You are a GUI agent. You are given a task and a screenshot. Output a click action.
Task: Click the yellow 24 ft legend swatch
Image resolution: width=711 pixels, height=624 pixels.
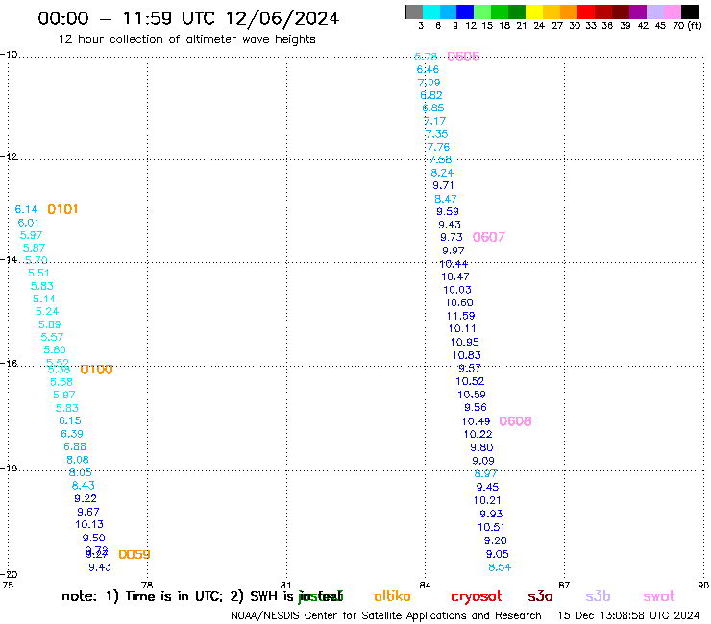pyautogui.click(x=534, y=12)
